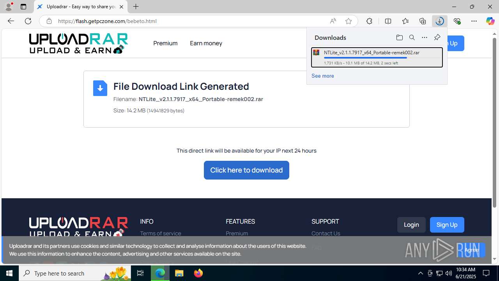Open File Explorer from taskbar
Screen dimensions: 499x281
pos(179,273)
